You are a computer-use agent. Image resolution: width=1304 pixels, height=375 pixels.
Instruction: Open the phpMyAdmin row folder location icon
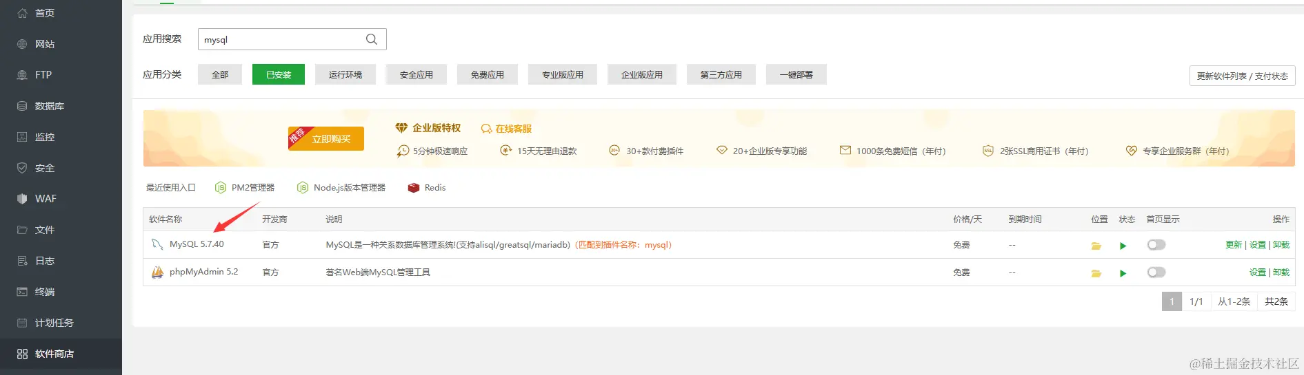pos(1096,273)
